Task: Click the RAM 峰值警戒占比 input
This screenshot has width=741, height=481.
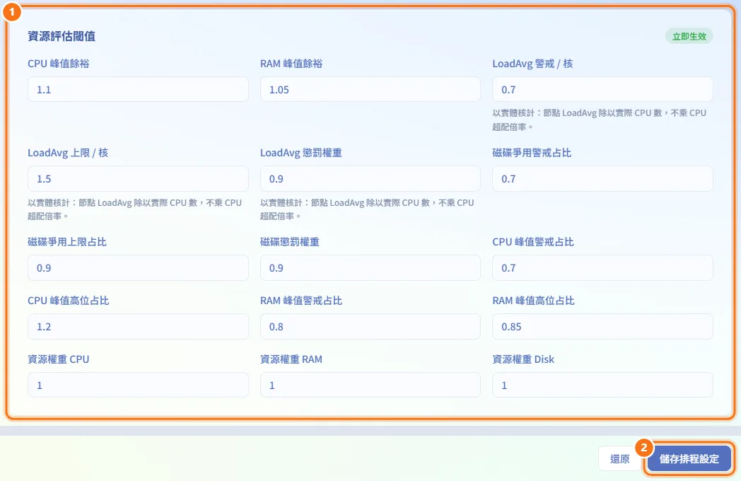Action: coord(370,326)
